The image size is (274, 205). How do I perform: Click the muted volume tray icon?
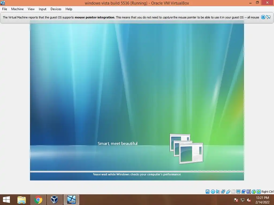(x=249, y=200)
